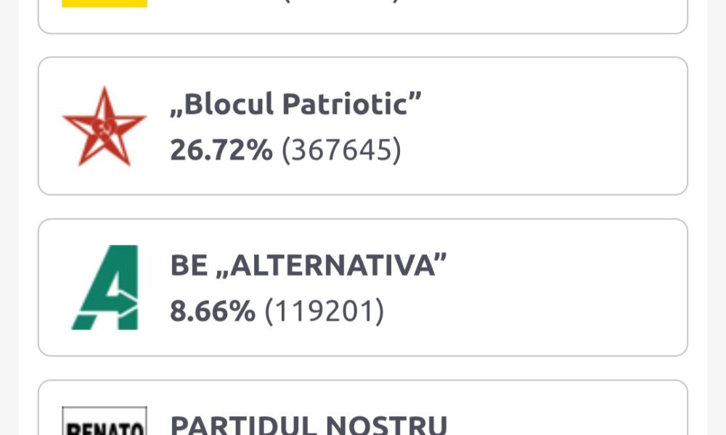Select the 26.72% percentage result

221,150
